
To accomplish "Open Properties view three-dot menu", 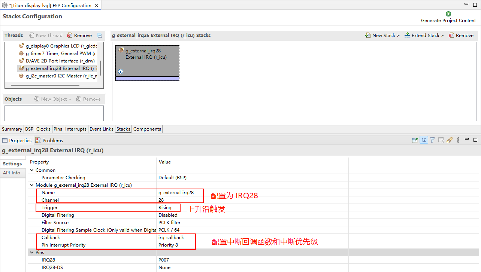I will tap(458, 140).
